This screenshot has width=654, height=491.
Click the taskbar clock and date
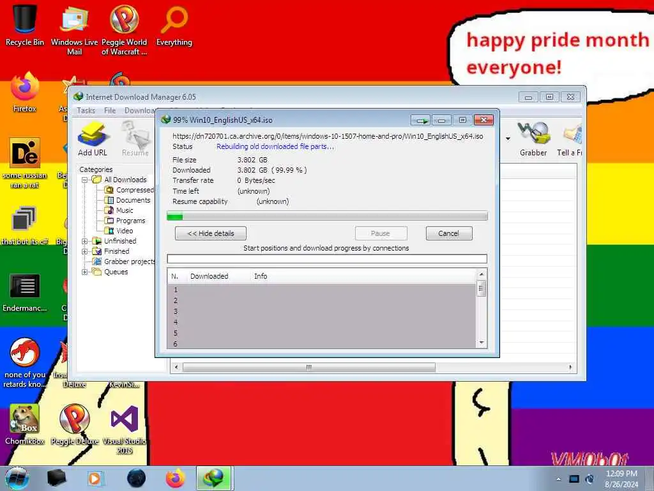tap(621, 479)
